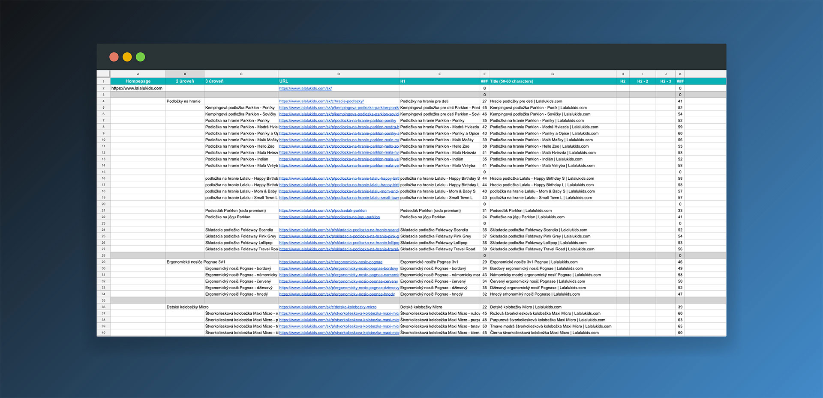
Task: Select column G header
Action: click(x=552, y=74)
